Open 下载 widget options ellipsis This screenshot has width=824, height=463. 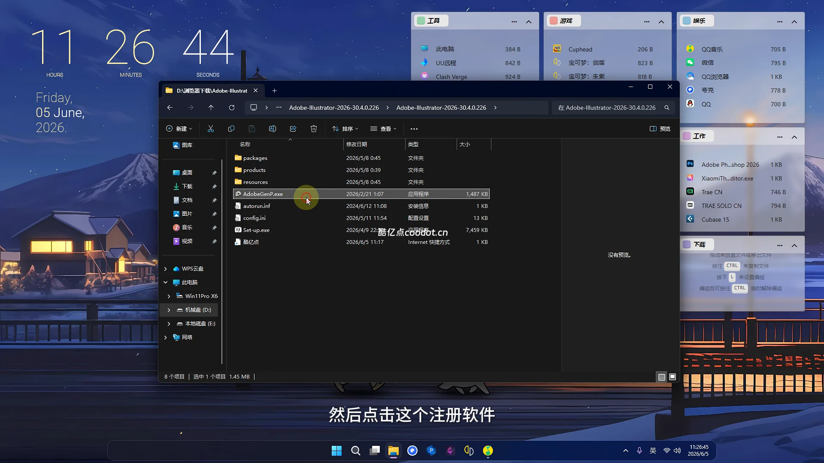click(x=780, y=245)
